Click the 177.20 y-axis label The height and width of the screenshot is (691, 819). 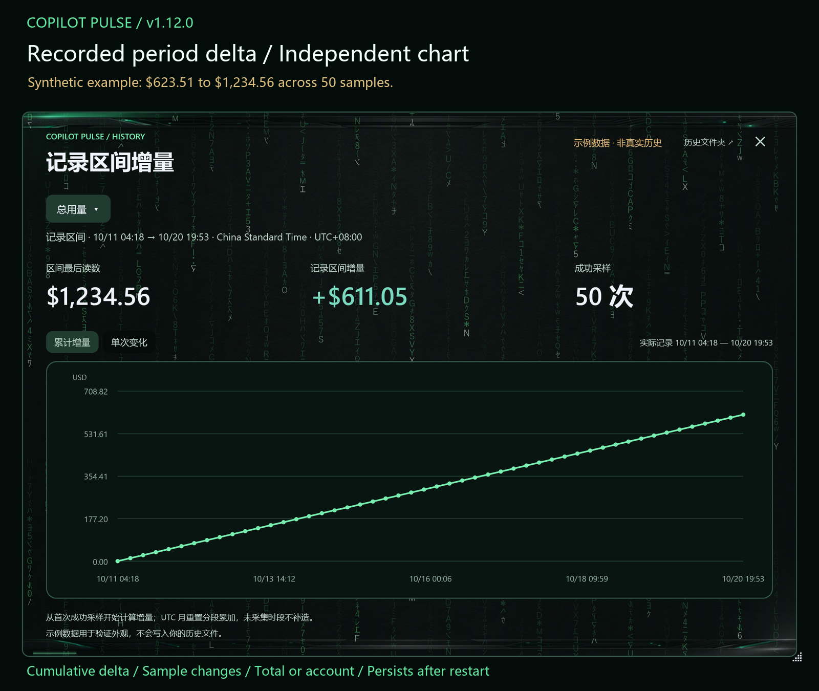point(96,519)
